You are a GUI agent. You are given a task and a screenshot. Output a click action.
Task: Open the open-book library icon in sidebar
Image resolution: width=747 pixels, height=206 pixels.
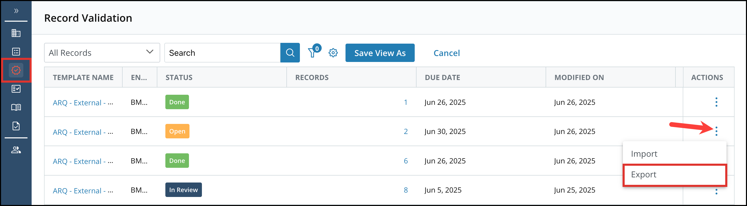click(x=16, y=107)
